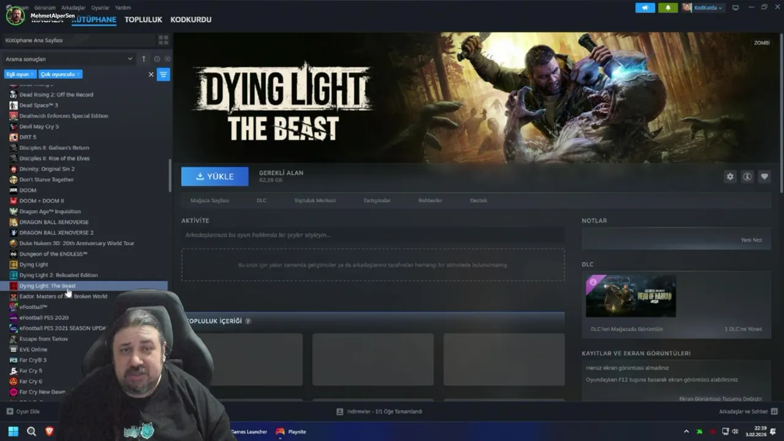Screen dimensions: 784x441
Task: Open the Yardım menu
Action: (x=123, y=8)
